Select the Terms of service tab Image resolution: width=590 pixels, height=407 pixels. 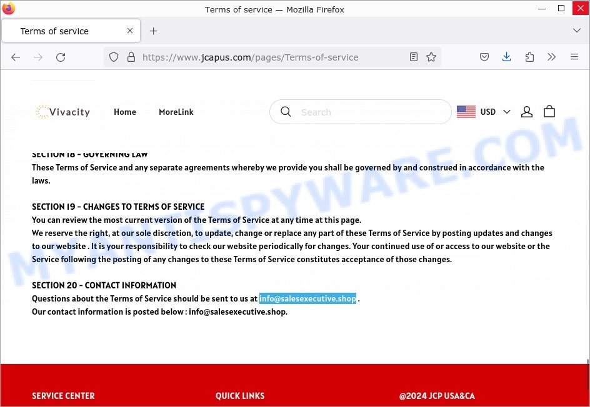(x=71, y=31)
